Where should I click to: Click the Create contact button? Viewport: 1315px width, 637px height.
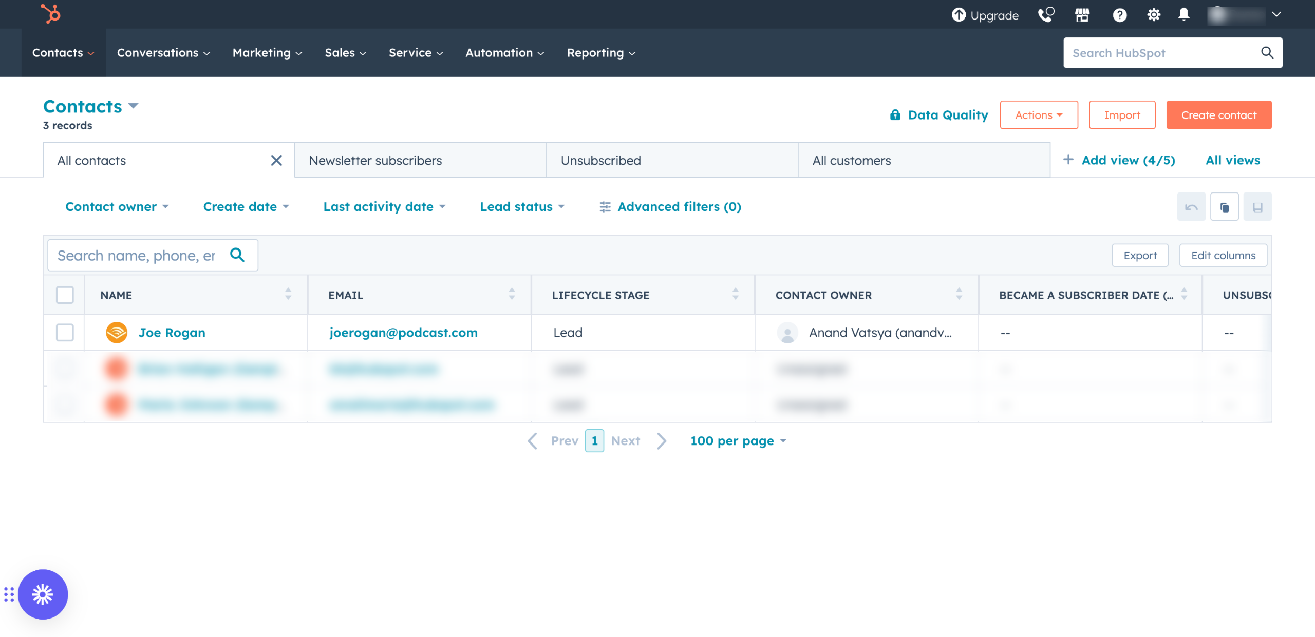coord(1218,115)
